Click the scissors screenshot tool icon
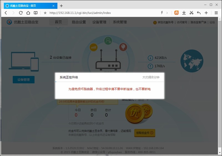Image resolution: width=222 pixels, height=156 pixels. [191, 13]
